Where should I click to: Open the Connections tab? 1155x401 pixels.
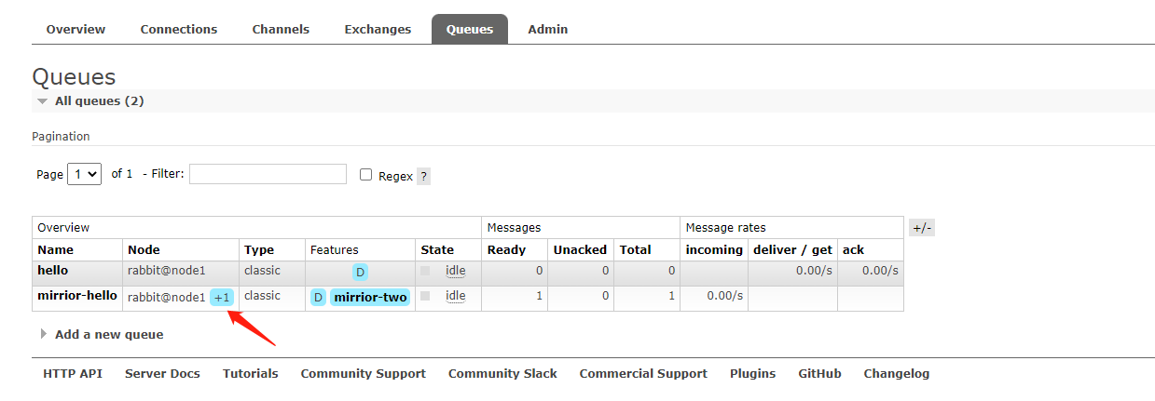tap(179, 29)
